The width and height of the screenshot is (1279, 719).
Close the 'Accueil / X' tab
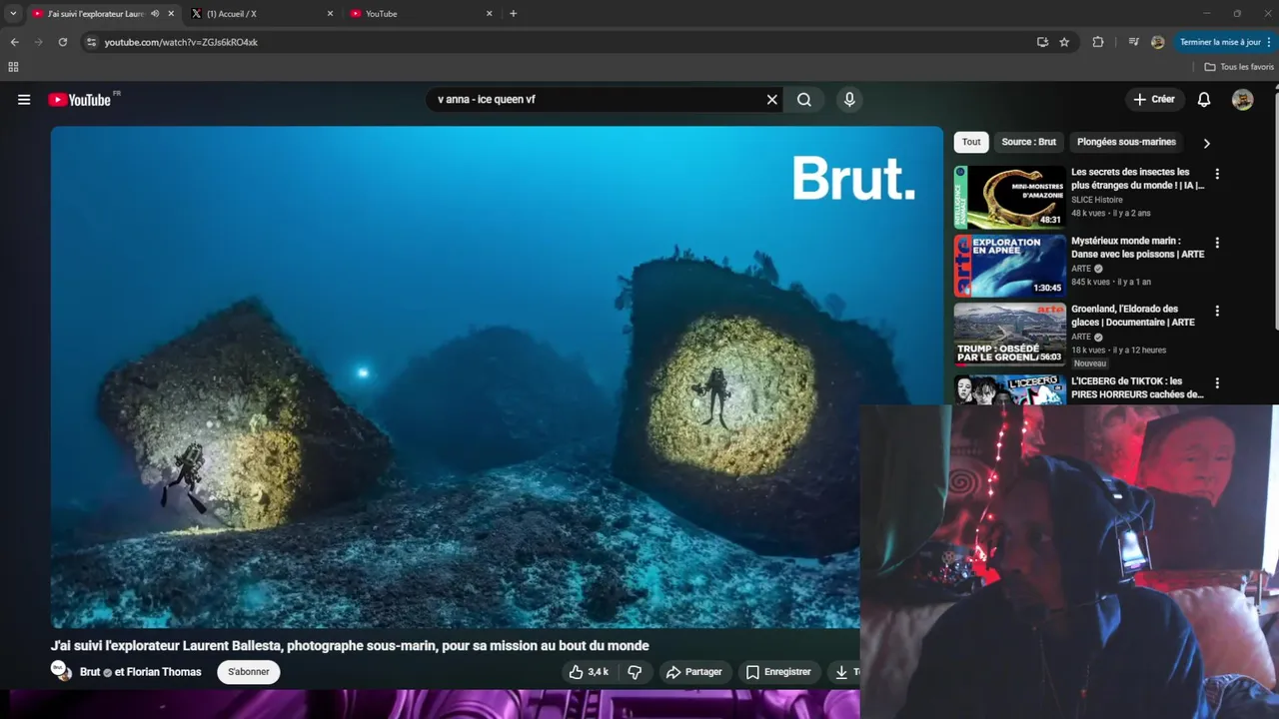tap(331, 14)
